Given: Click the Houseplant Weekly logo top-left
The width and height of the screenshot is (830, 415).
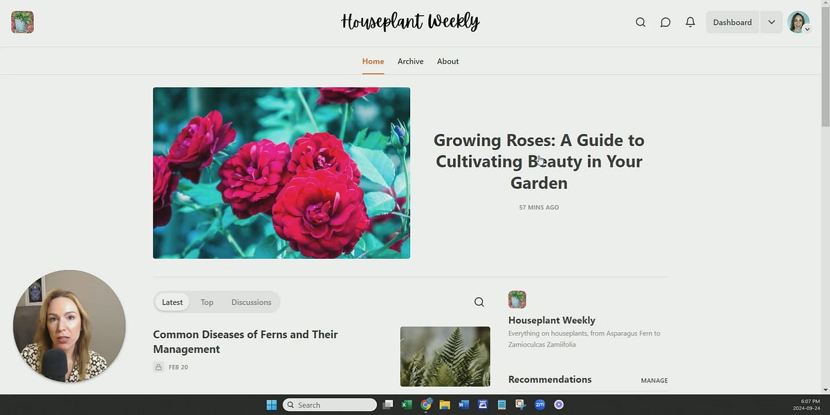Looking at the screenshot, I should click(22, 21).
